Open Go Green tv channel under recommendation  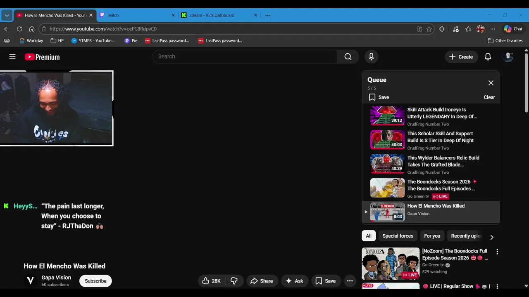click(x=433, y=265)
